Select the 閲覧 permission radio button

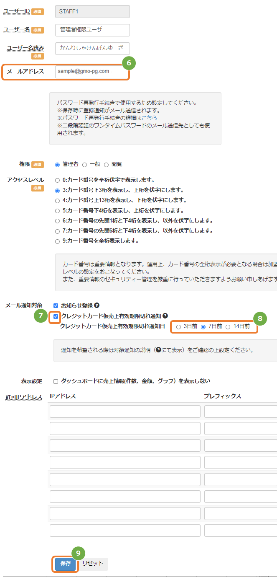point(106,165)
